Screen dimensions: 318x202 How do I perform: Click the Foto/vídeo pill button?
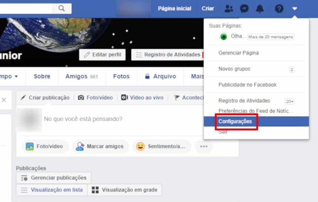(45, 146)
